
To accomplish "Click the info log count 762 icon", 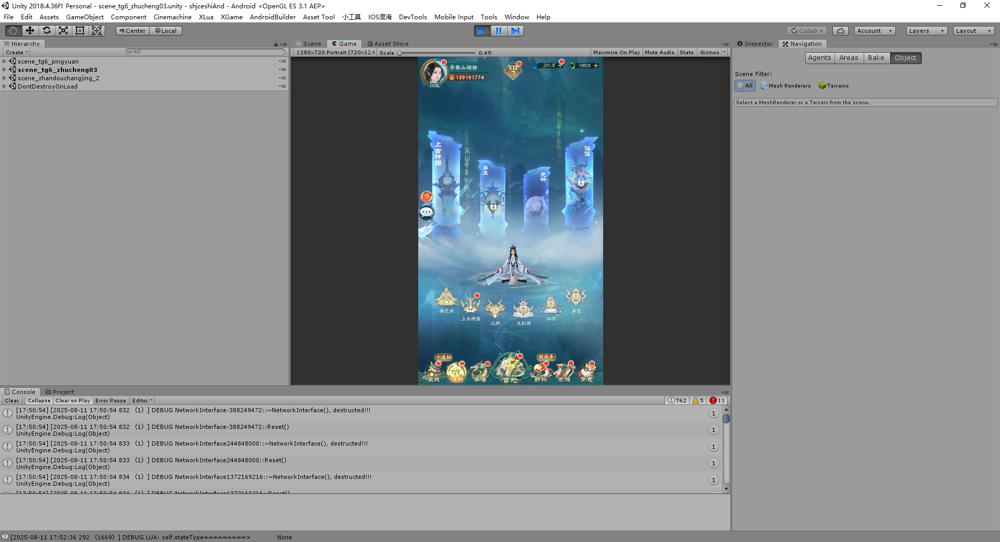I will coord(677,400).
